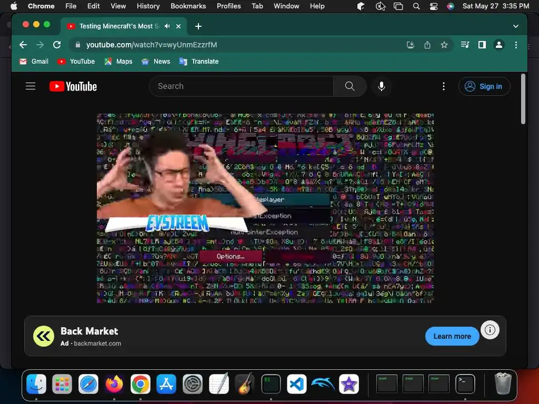Viewport: 539px width, 404px height.
Task: Open System Settings from the Dock
Action: pyautogui.click(x=193, y=383)
